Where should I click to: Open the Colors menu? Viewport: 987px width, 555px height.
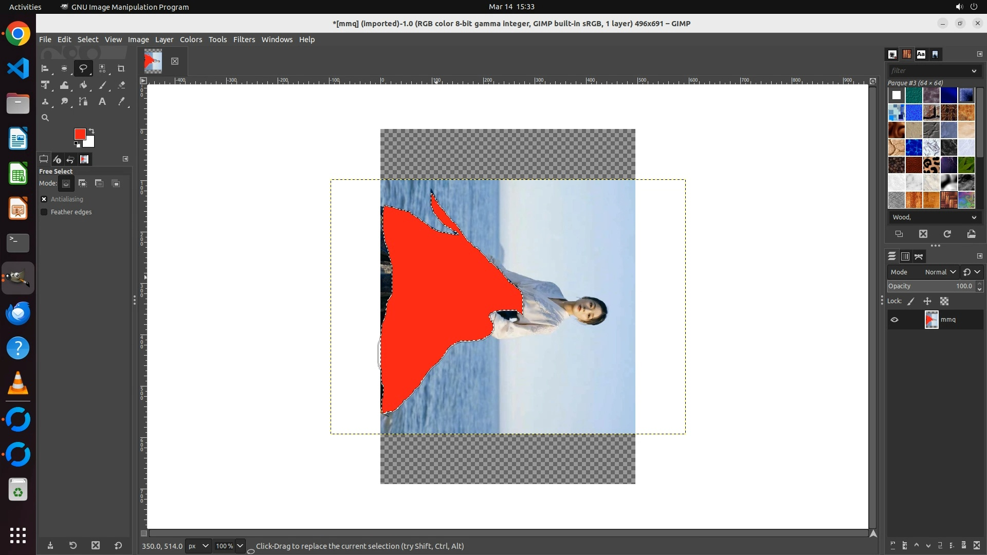[x=191, y=40]
